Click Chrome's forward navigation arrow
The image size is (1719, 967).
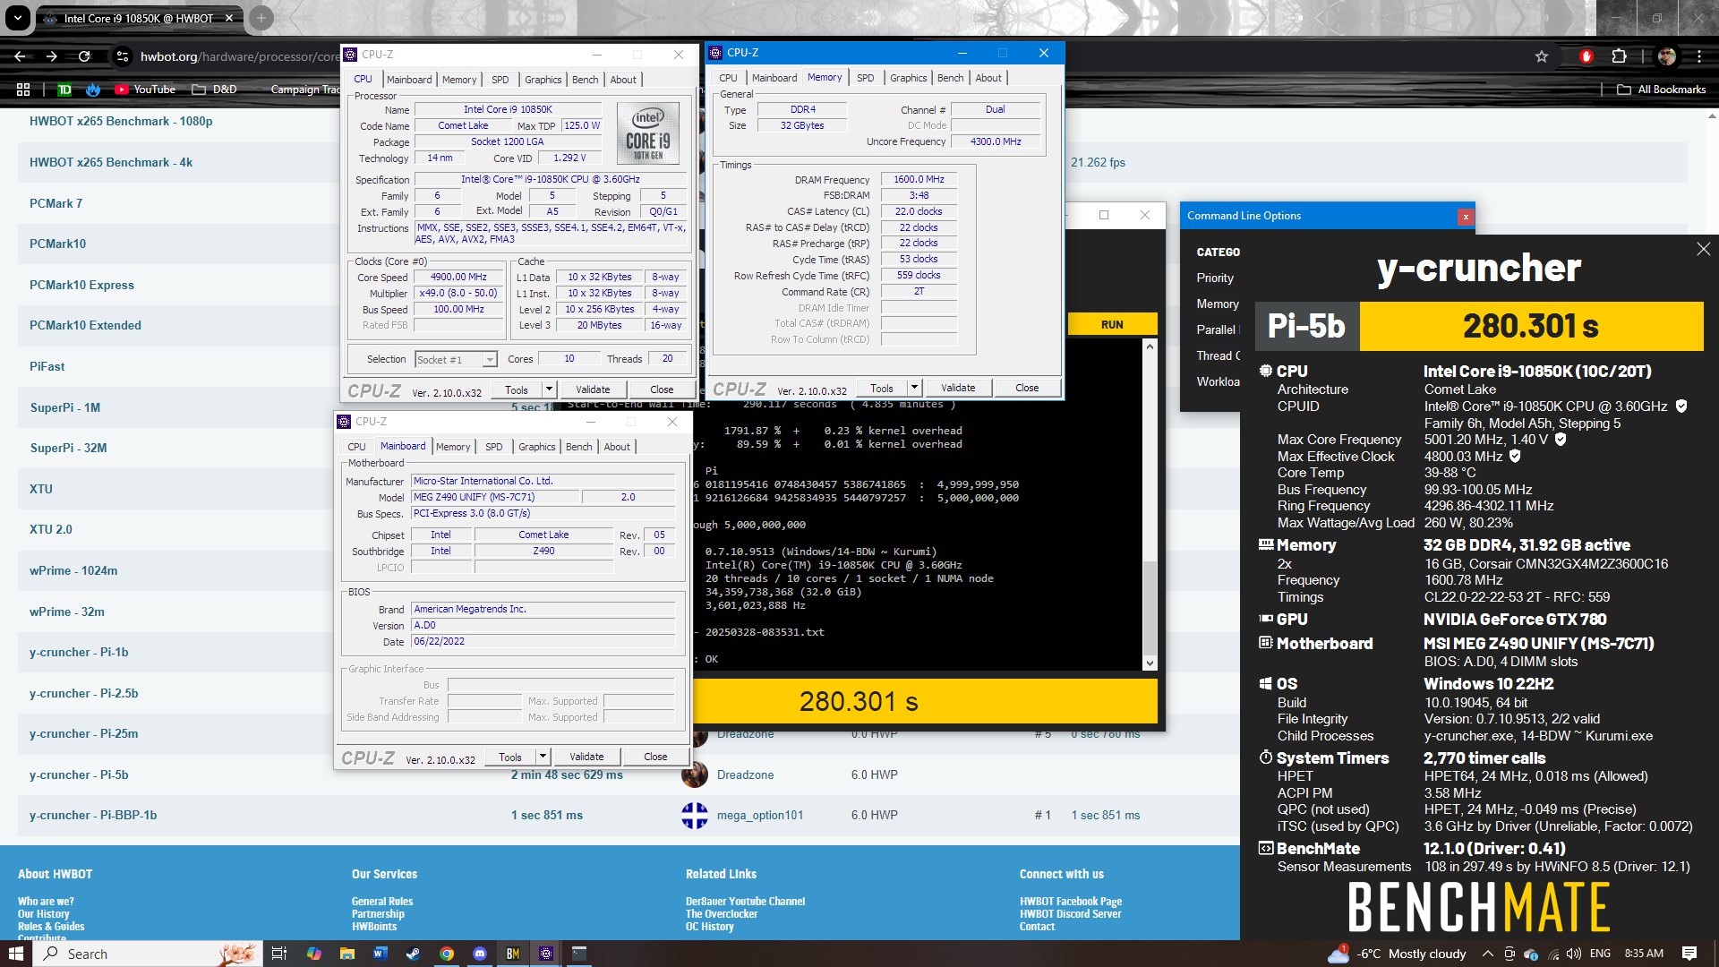[52, 56]
